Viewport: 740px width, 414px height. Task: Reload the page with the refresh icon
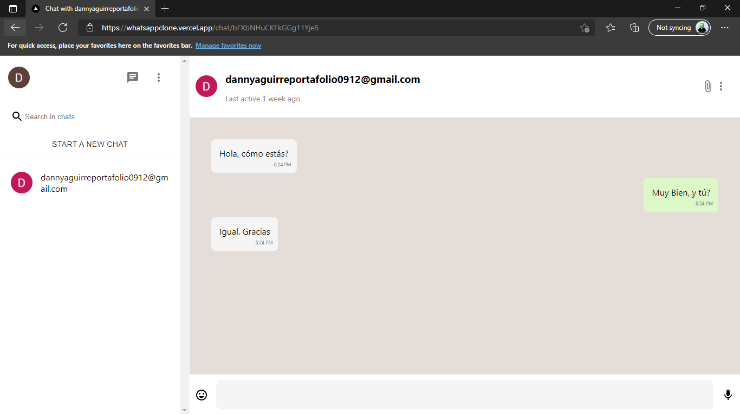click(63, 28)
